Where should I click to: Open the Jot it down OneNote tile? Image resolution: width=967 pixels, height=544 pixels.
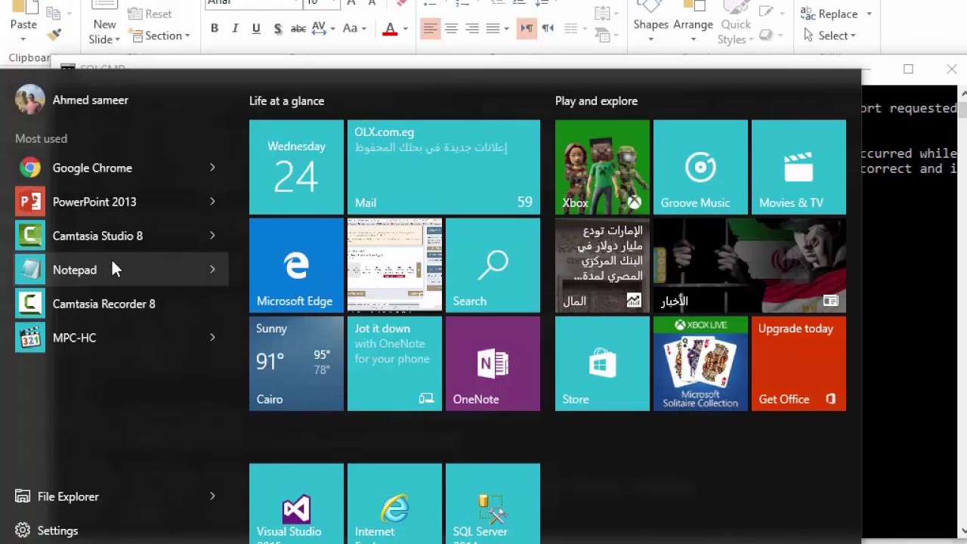coord(394,363)
